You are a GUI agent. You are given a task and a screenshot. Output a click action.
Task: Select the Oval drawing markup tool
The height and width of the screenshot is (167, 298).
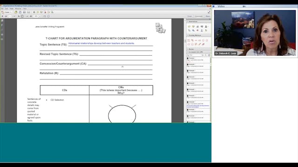coord(203,40)
